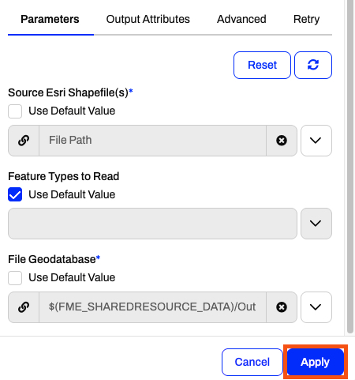The width and height of the screenshot is (355, 380).
Task: Check Use Default Value for File Geodatabase
Action: [x=15, y=278]
